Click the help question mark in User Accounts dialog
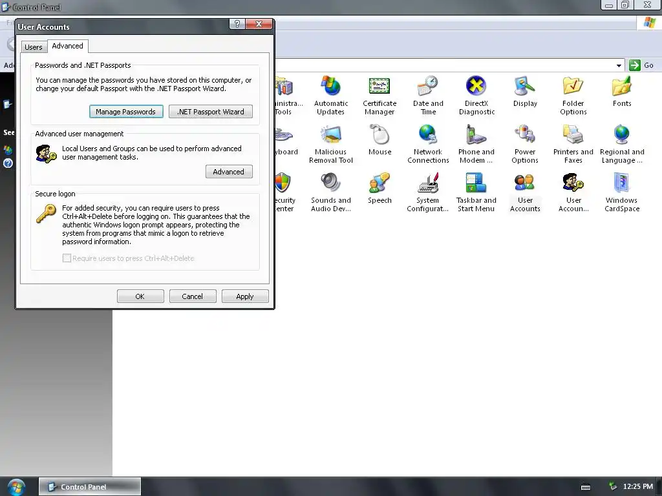This screenshot has height=496, width=662. point(237,24)
